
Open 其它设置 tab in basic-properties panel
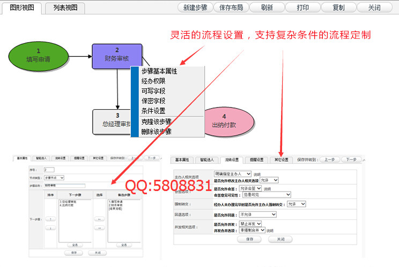coord(98,158)
